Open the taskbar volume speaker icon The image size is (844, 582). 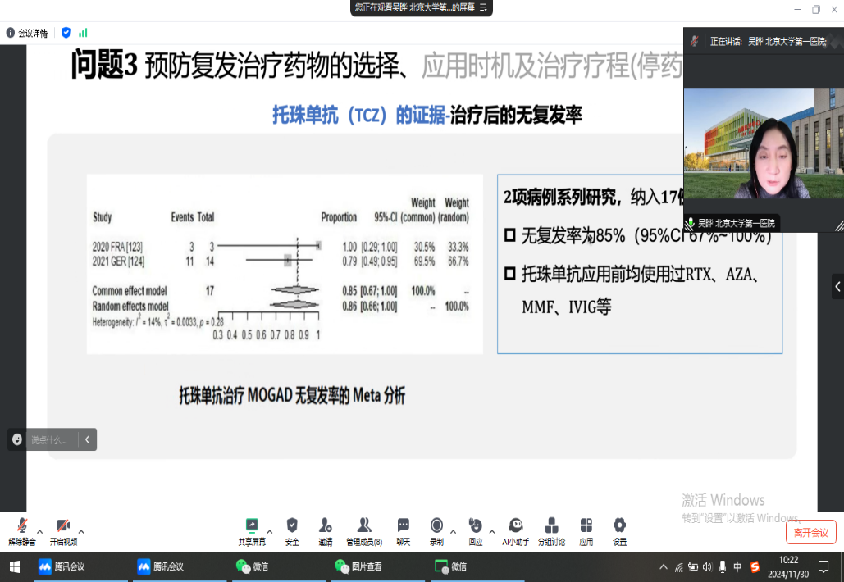707,567
